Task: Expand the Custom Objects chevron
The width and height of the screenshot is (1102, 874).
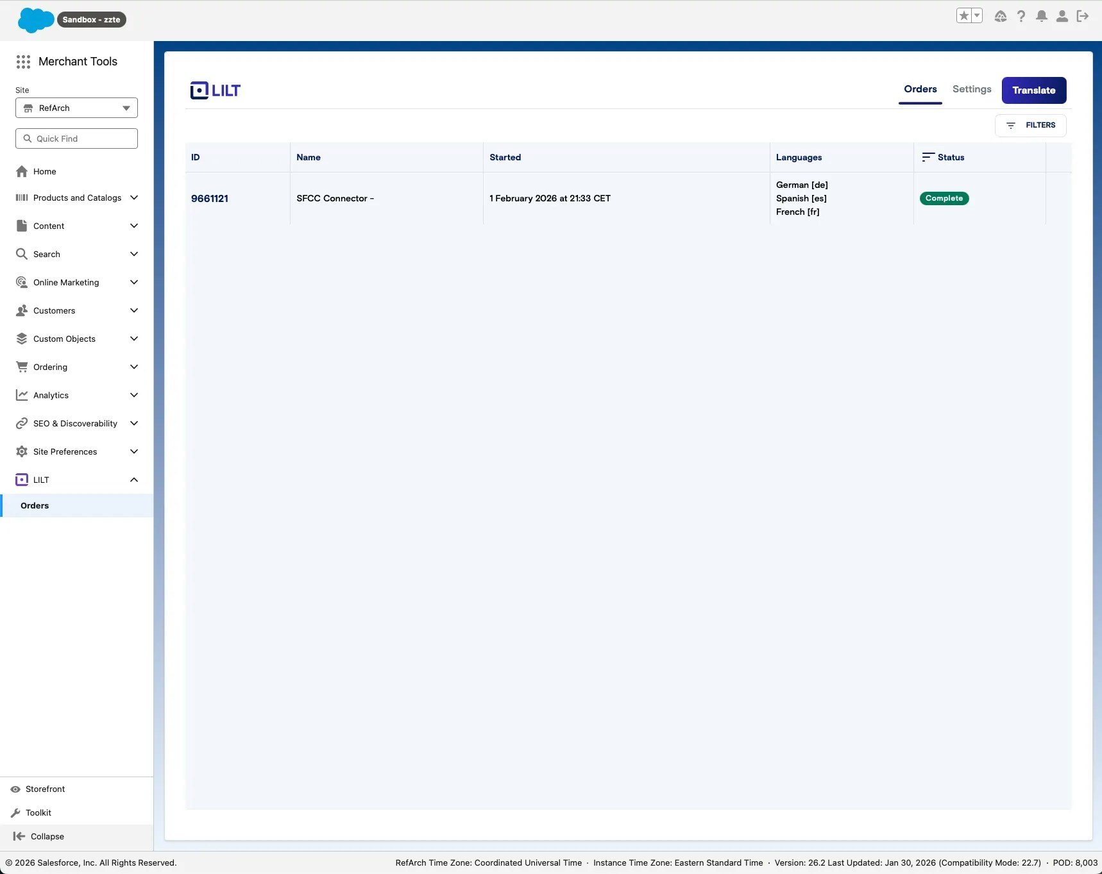Action: (134, 339)
